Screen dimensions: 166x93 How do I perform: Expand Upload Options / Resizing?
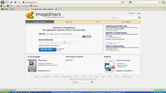pos(49,45)
